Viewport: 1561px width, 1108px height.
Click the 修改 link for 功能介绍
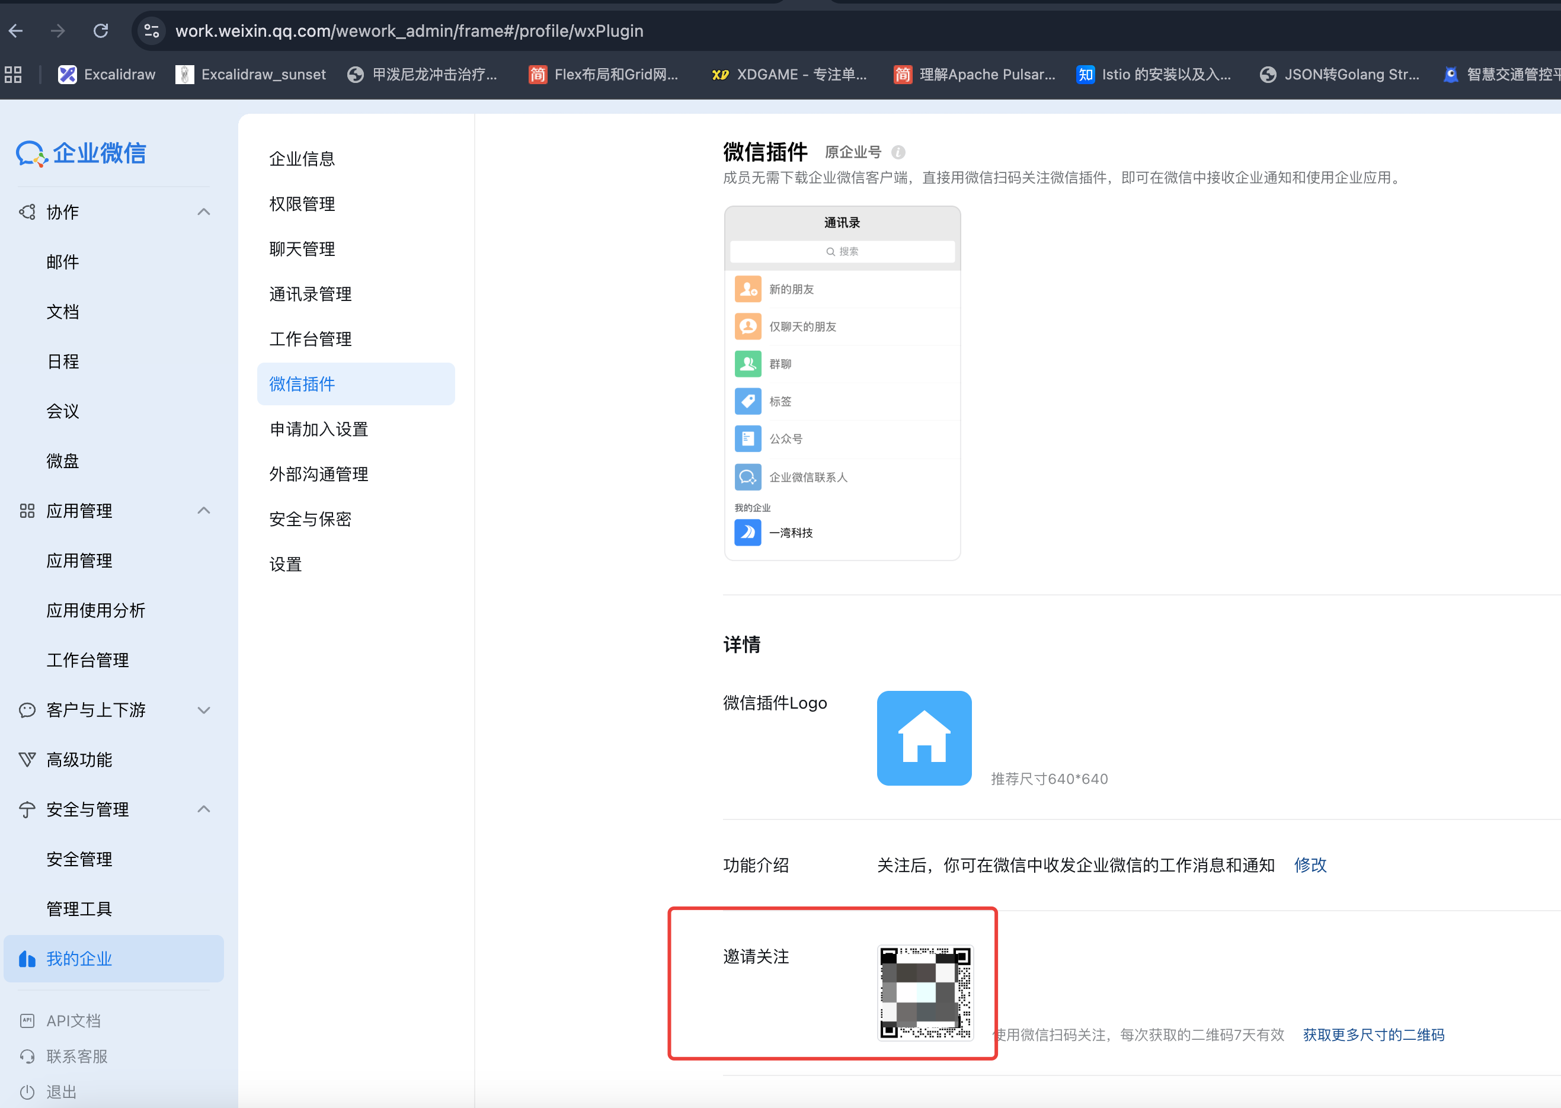tap(1310, 864)
